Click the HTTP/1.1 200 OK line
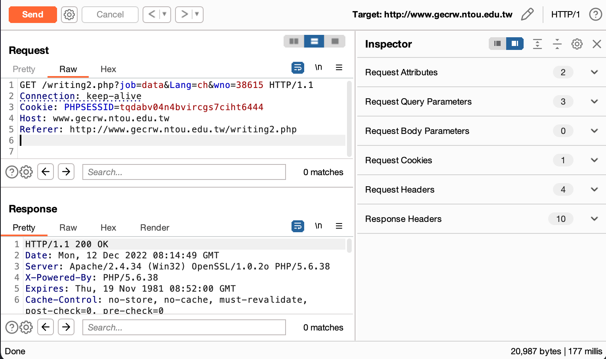 [67, 244]
